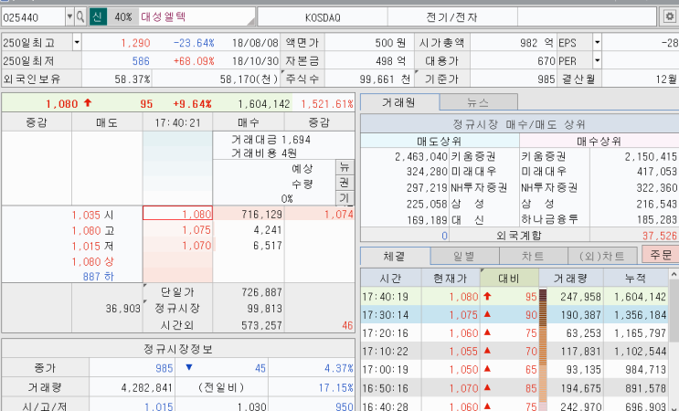
Task: Click the green 신 badge icon
Action: [x=98, y=17]
